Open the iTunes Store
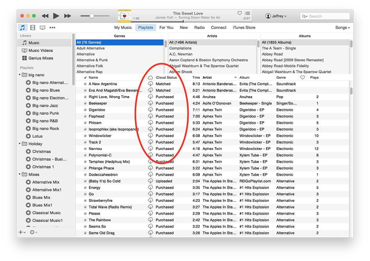Viewport: 370px width, 261px height. pos(244,27)
